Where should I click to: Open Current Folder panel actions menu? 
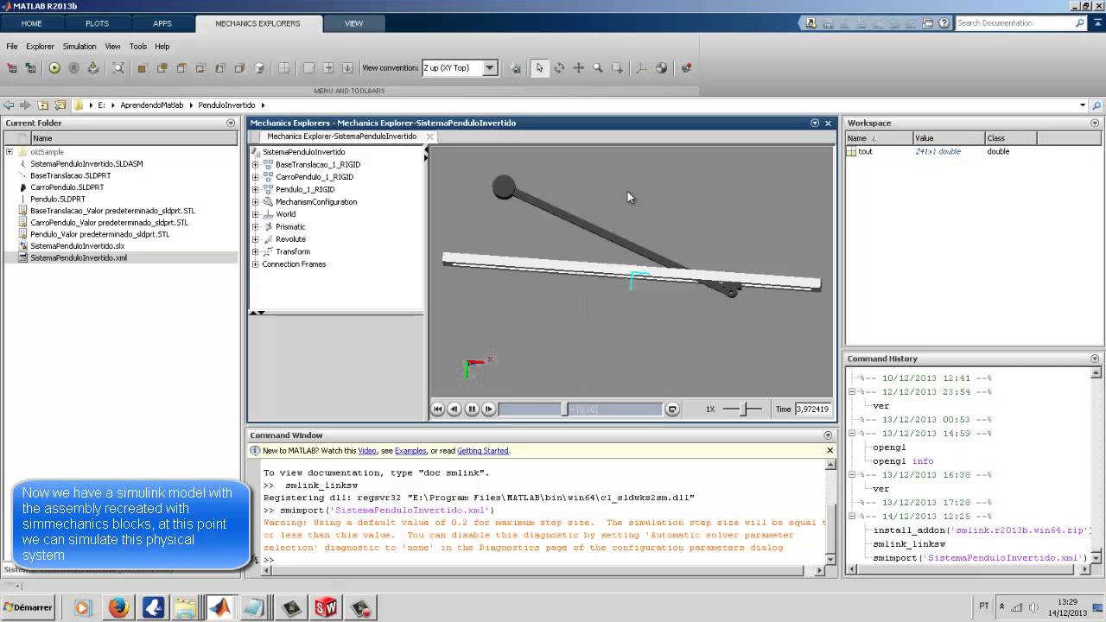(x=230, y=123)
